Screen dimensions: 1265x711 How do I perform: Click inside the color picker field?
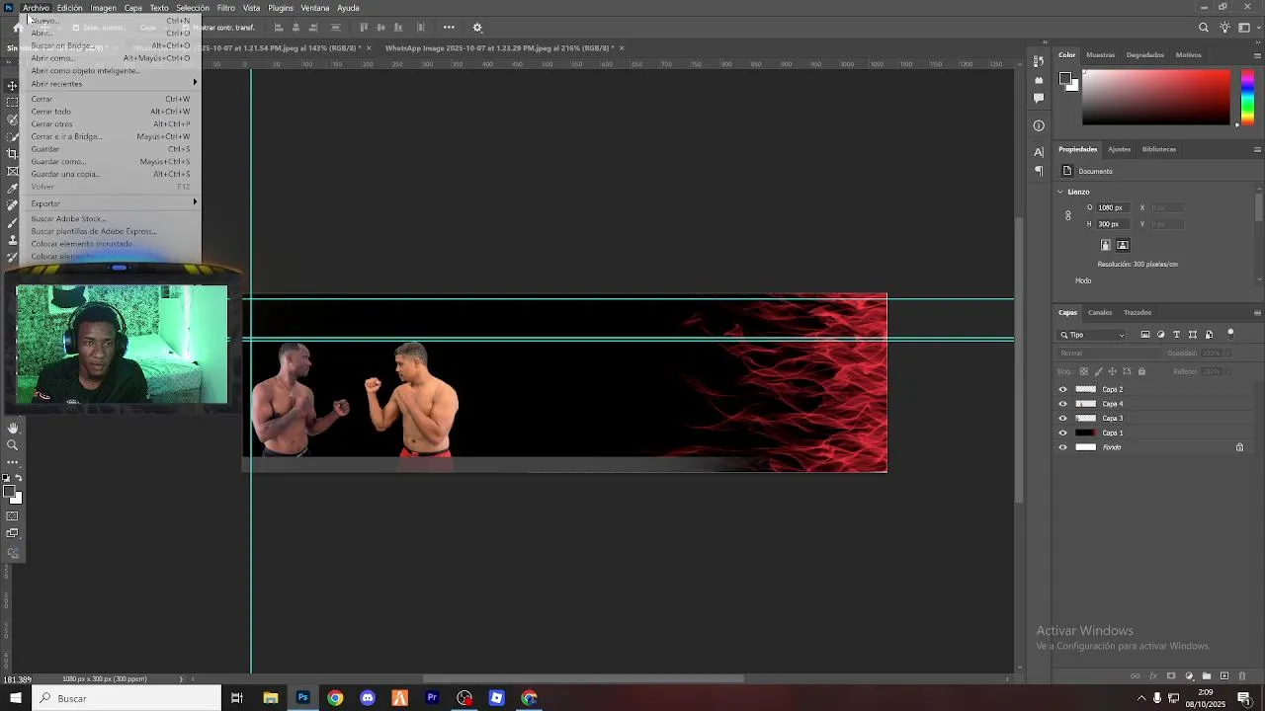1156,97
